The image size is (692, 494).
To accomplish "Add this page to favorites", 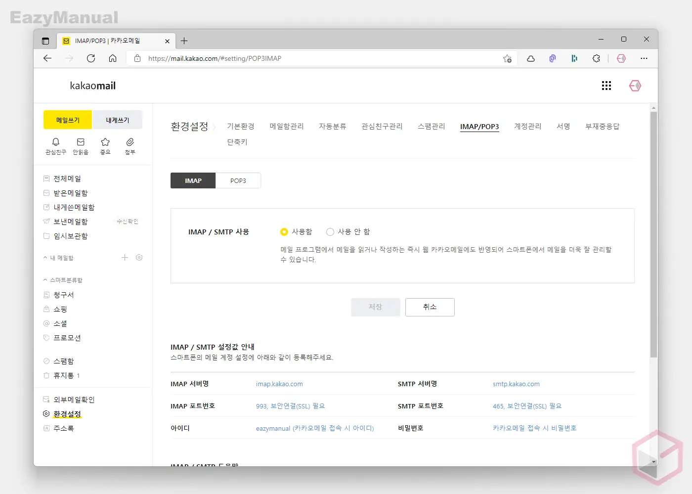I will tap(507, 58).
